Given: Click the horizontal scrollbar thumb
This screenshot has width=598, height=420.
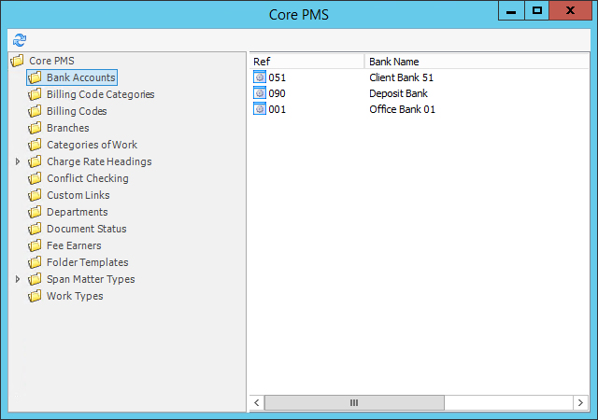Looking at the screenshot, I should click(354, 402).
